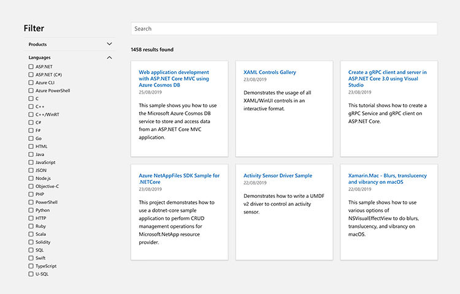460x294 pixels.
Task: Expand the Products filter section
Action: [109, 44]
